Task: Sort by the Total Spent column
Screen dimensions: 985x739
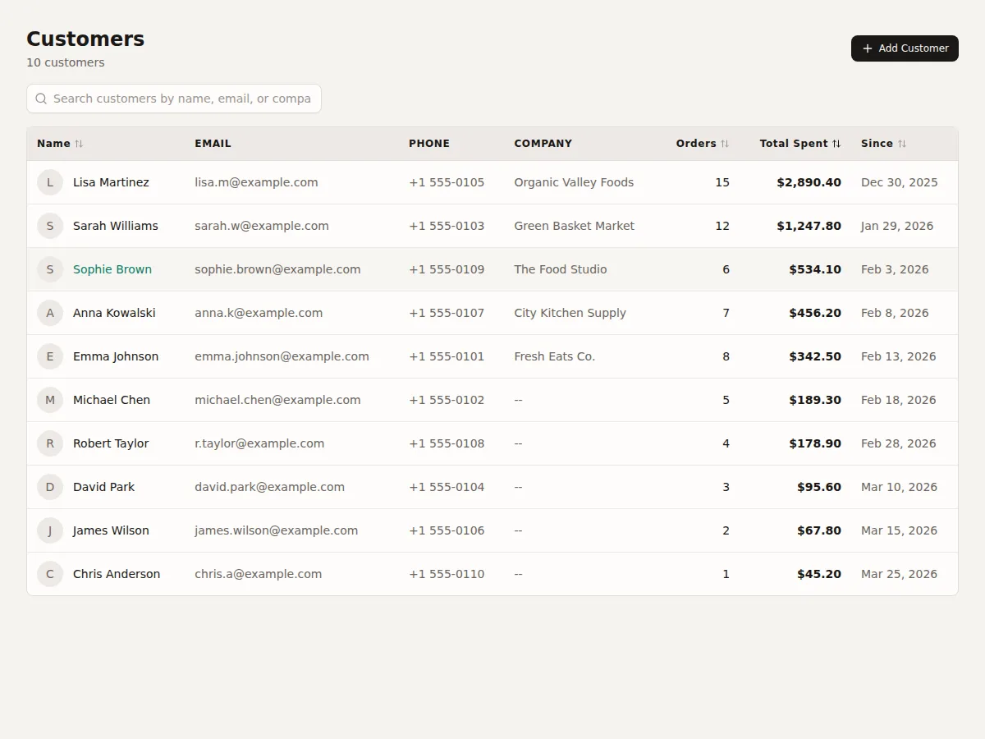Action: tap(800, 144)
